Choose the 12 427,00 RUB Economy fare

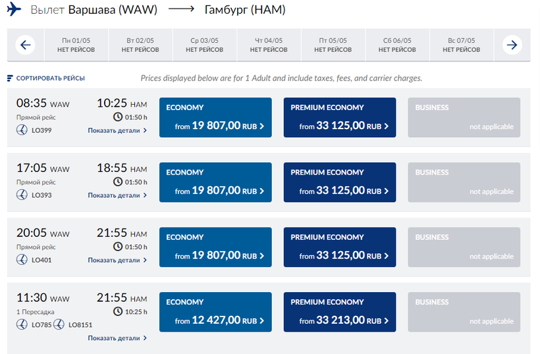click(215, 312)
